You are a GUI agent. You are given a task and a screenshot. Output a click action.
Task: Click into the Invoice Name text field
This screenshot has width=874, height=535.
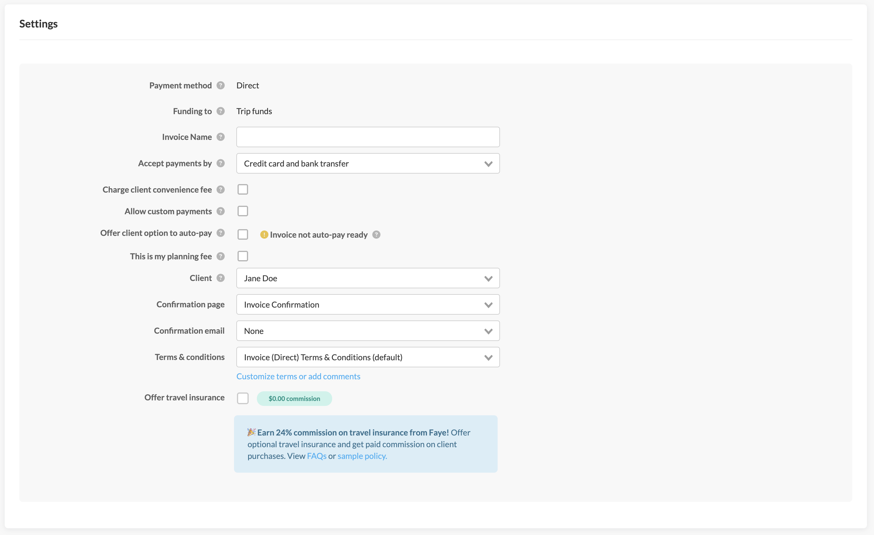(x=368, y=137)
